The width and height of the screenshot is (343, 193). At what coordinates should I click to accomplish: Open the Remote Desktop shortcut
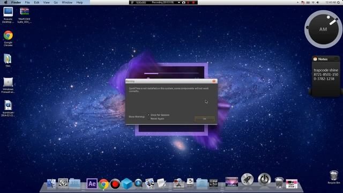pos(8,15)
